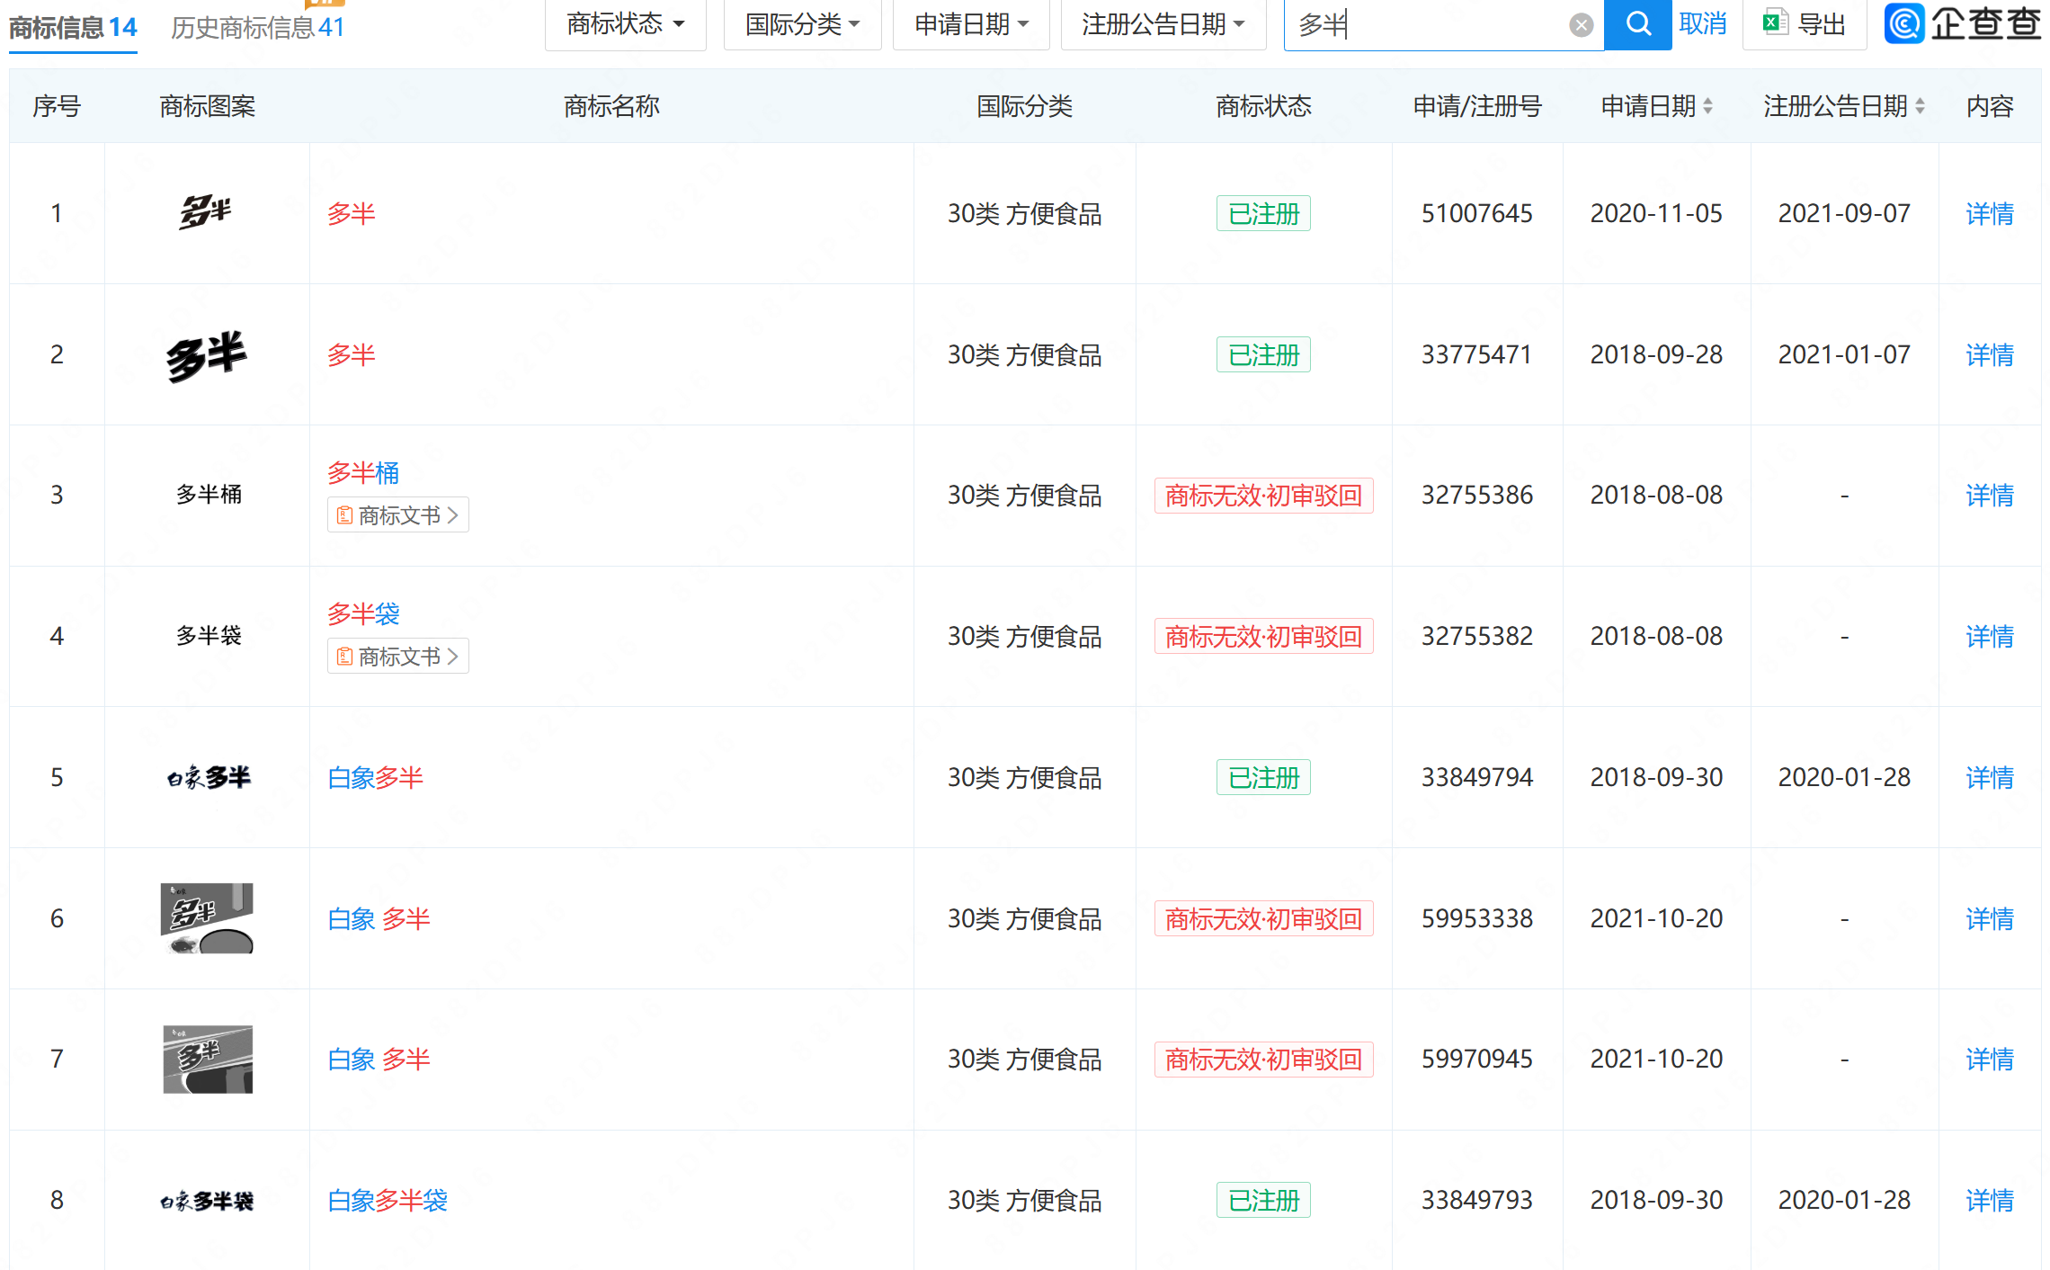Screen dimensions: 2050x1270
Task: Switch to the 历史商标信息 41 tab
Action: pyautogui.click(x=258, y=28)
